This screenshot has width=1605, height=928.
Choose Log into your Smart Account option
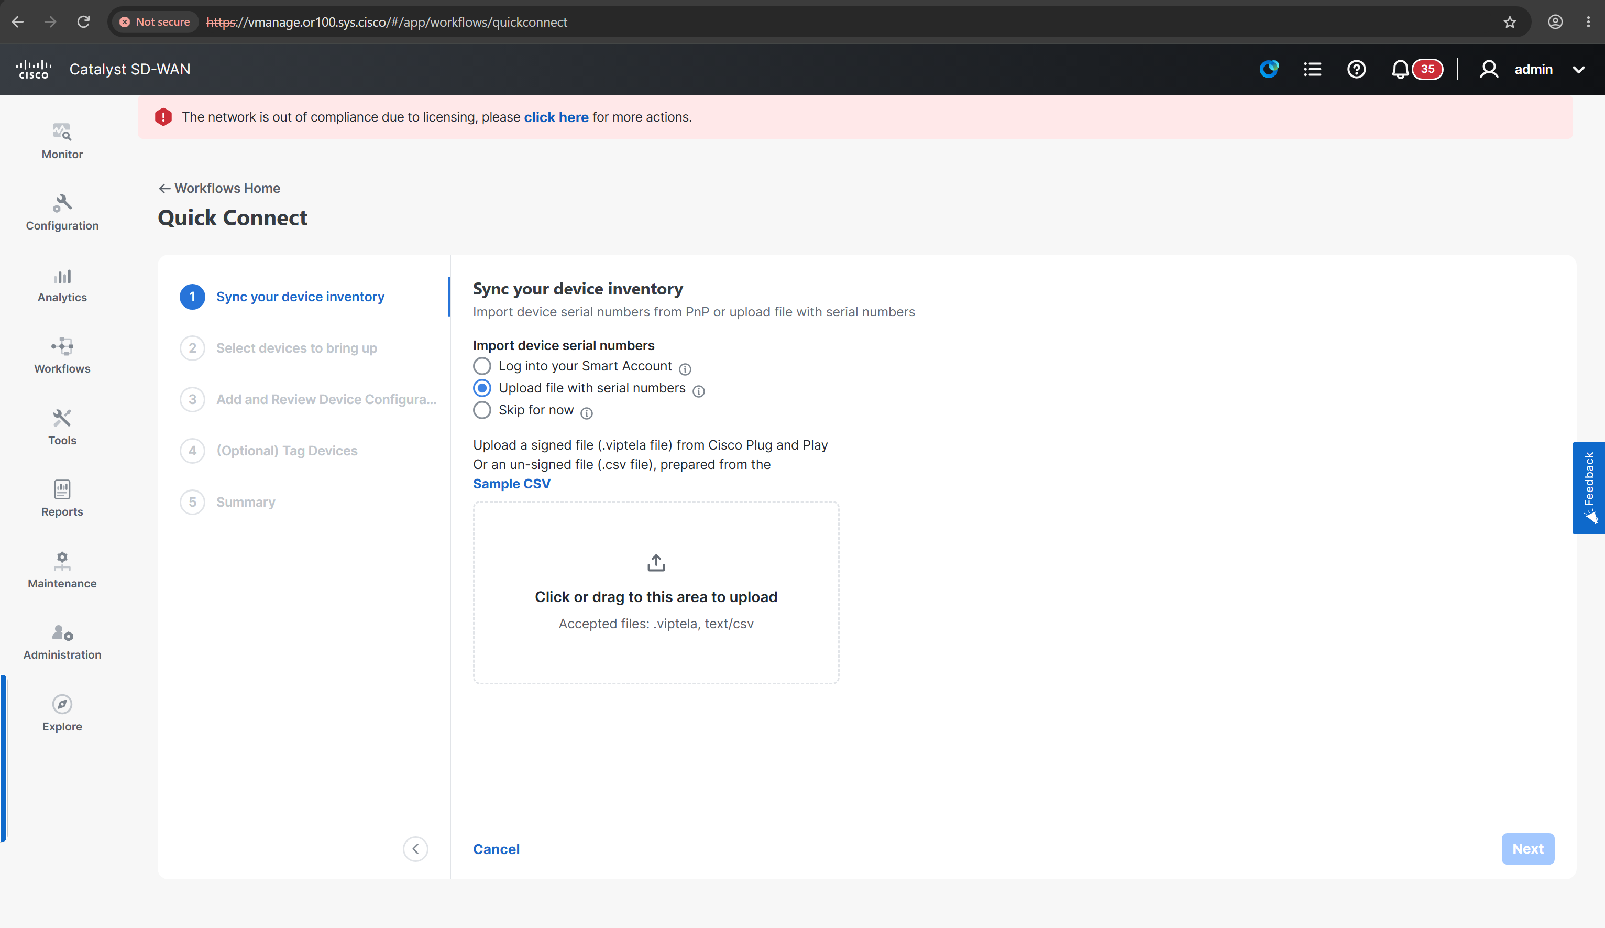482,366
